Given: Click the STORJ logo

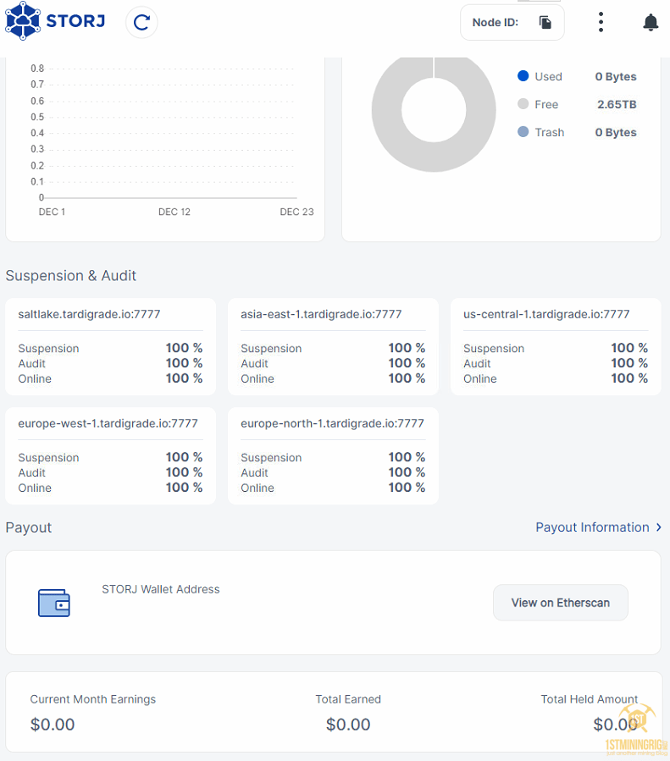Looking at the screenshot, I should pyautogui.click(x=55, y=21).
